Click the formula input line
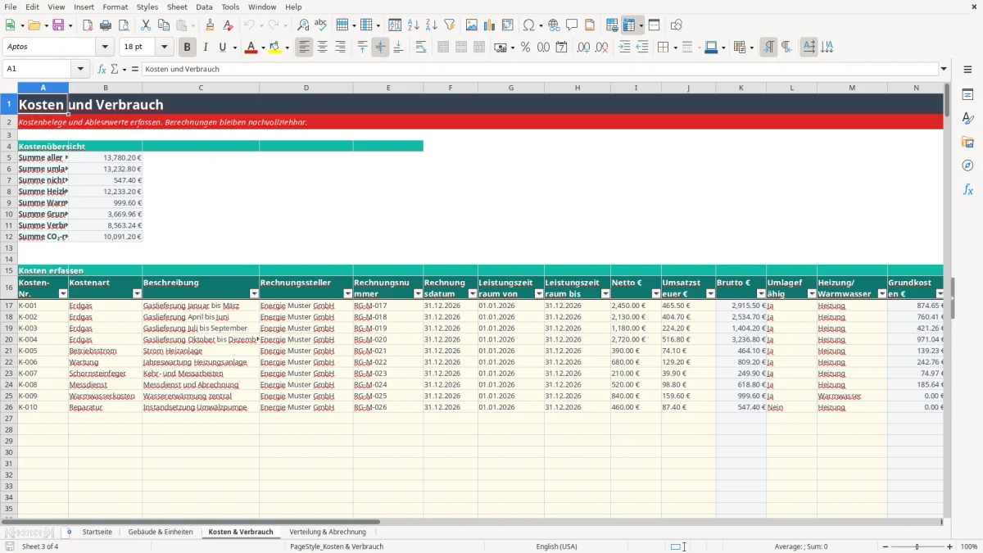Viewport: 983px width, 553px height. [x=540, y=69]
